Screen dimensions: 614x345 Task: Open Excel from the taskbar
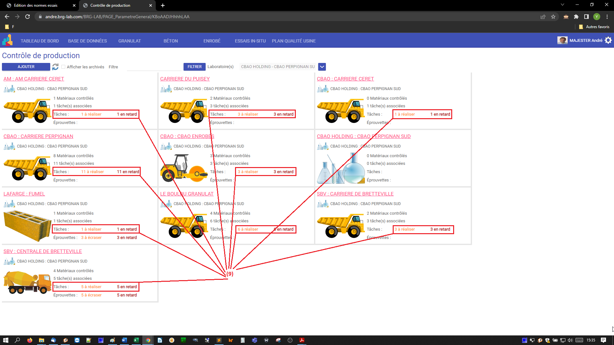[136, 340]
